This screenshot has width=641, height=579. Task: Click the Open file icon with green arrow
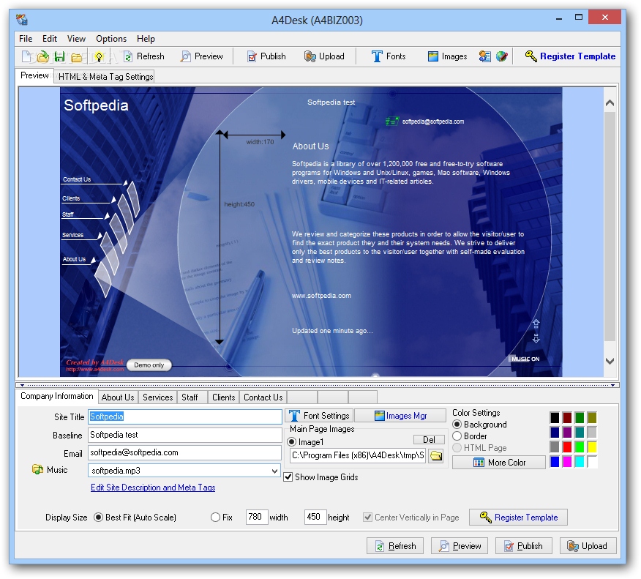43,56
